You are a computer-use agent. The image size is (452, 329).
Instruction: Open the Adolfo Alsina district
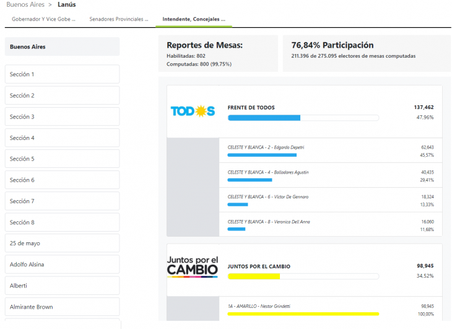coord(63,265)
